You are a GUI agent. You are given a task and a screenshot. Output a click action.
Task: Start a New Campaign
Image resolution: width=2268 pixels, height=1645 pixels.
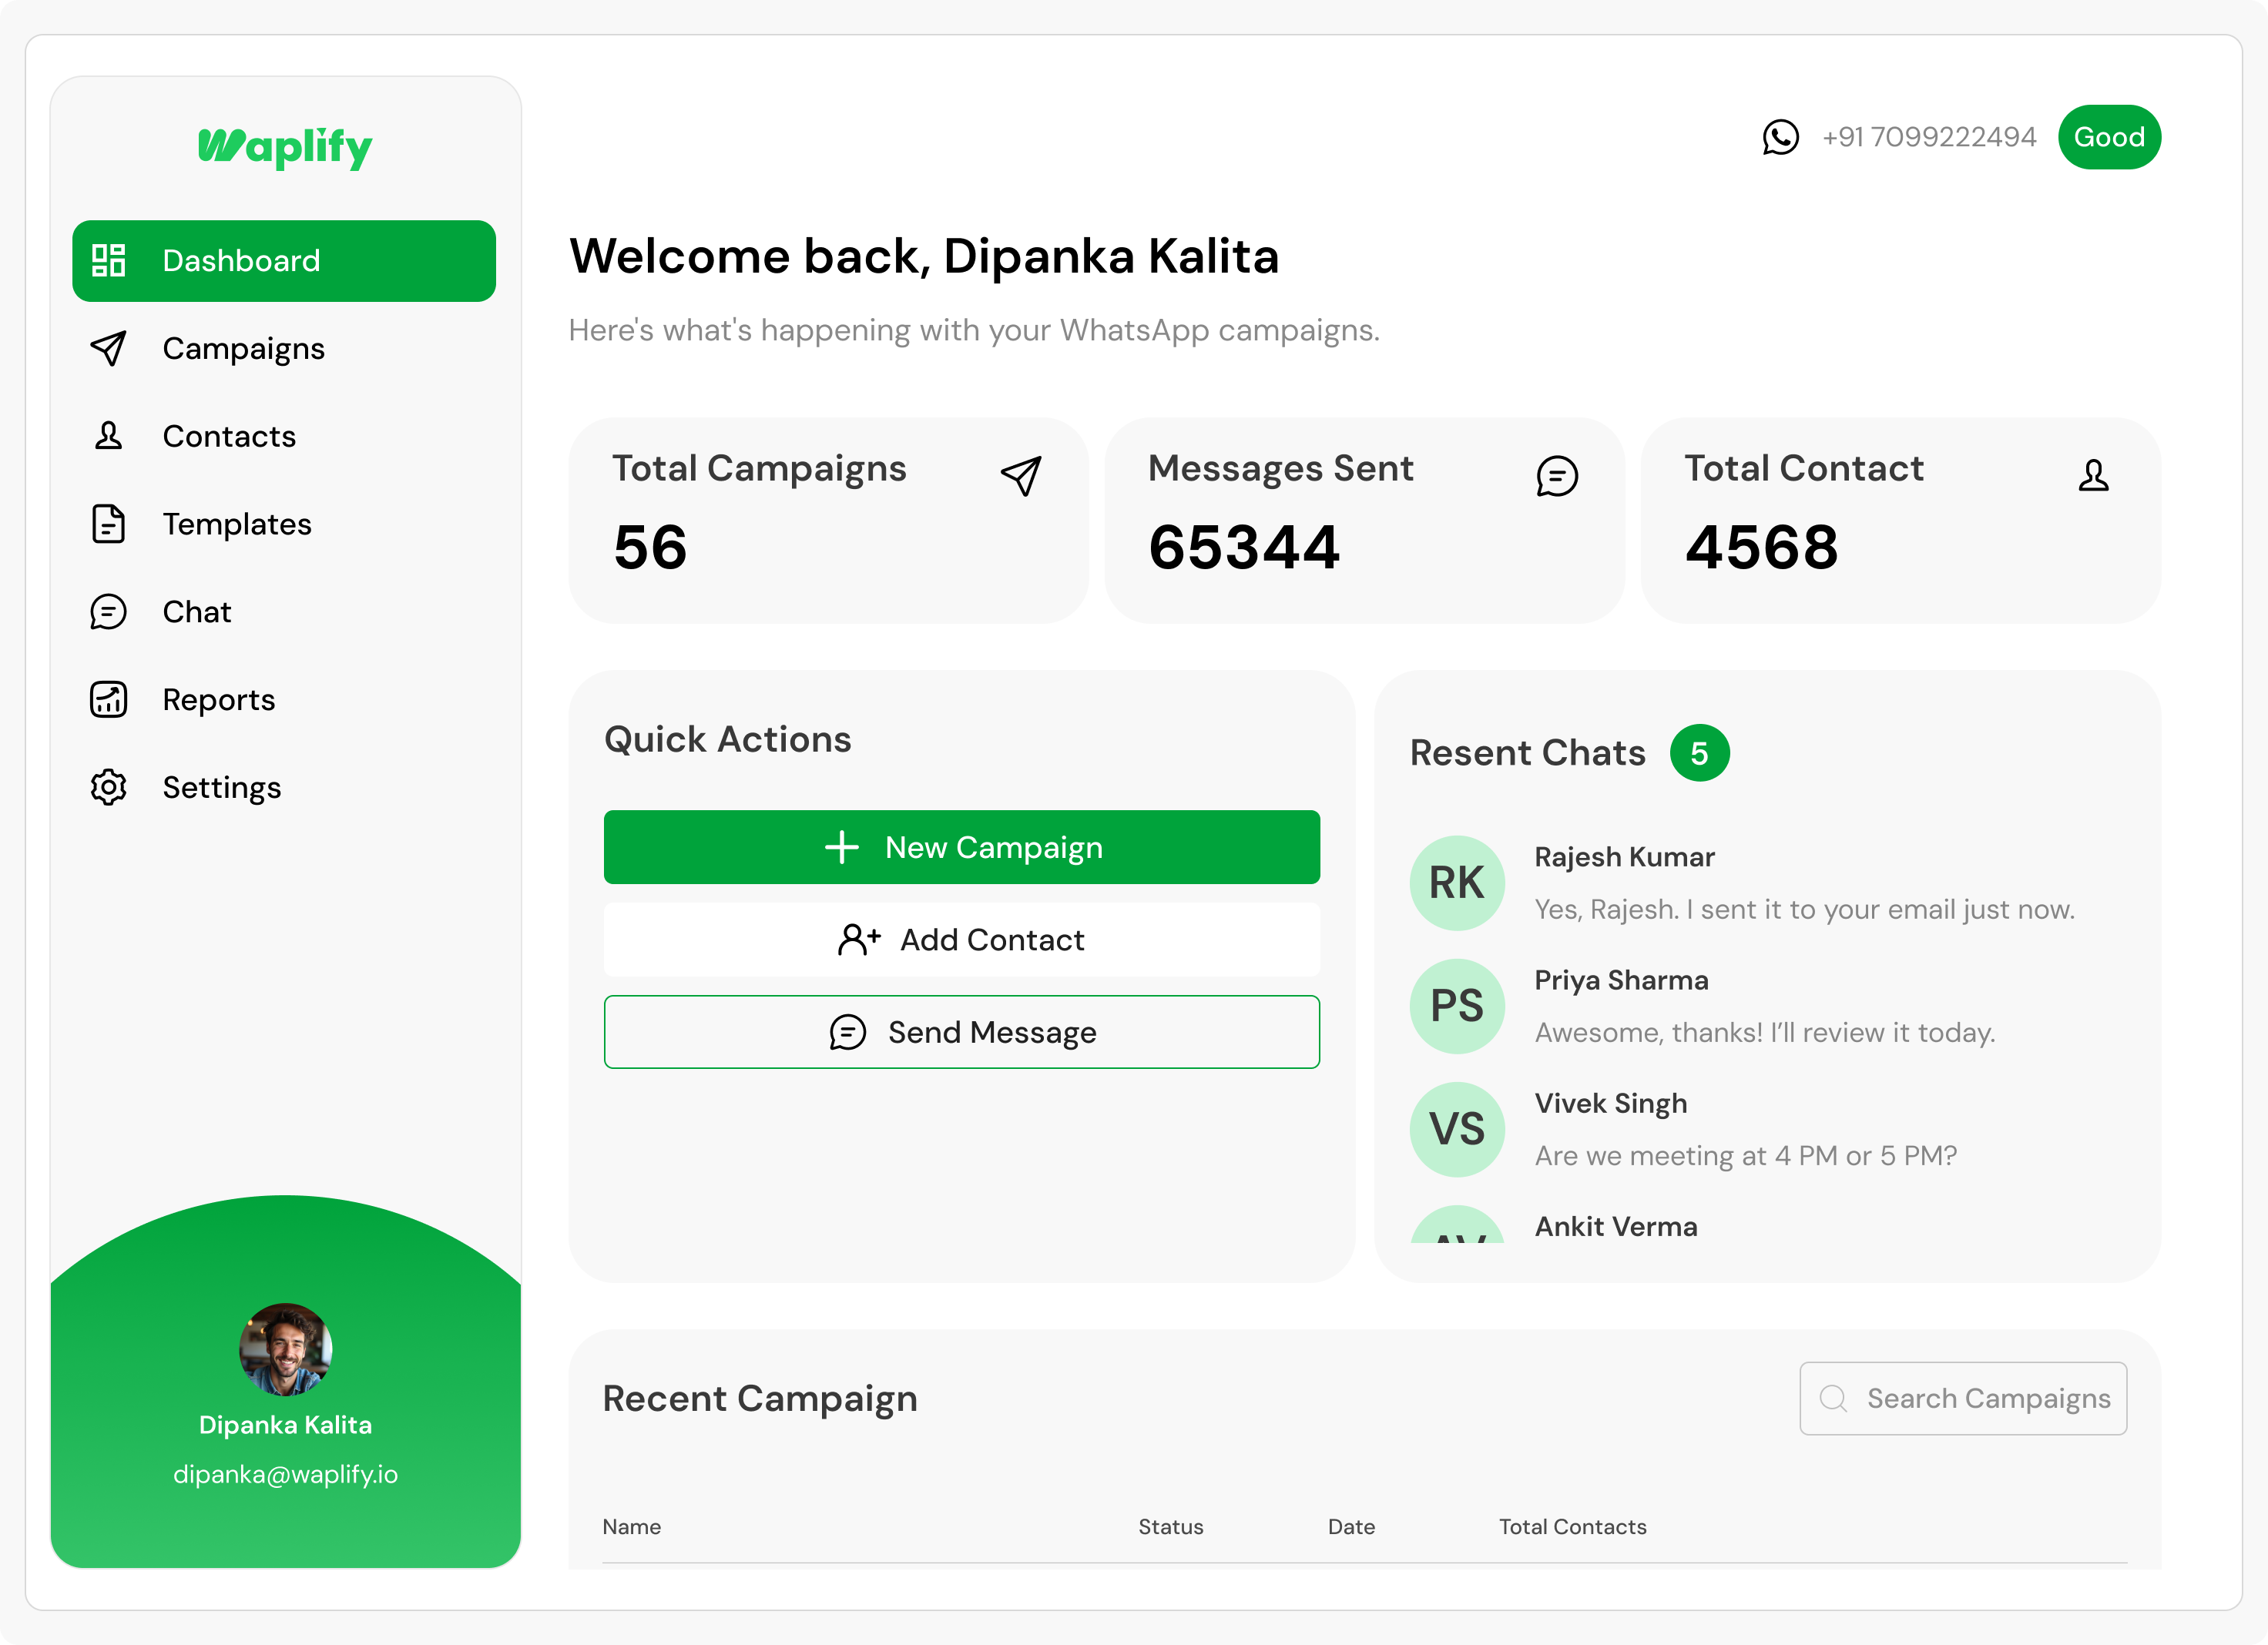pyautogui.click(x=961, y=846)
